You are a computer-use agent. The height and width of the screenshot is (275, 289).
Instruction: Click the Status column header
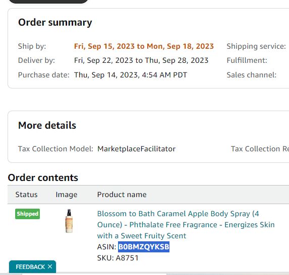[x=26, y=195]
